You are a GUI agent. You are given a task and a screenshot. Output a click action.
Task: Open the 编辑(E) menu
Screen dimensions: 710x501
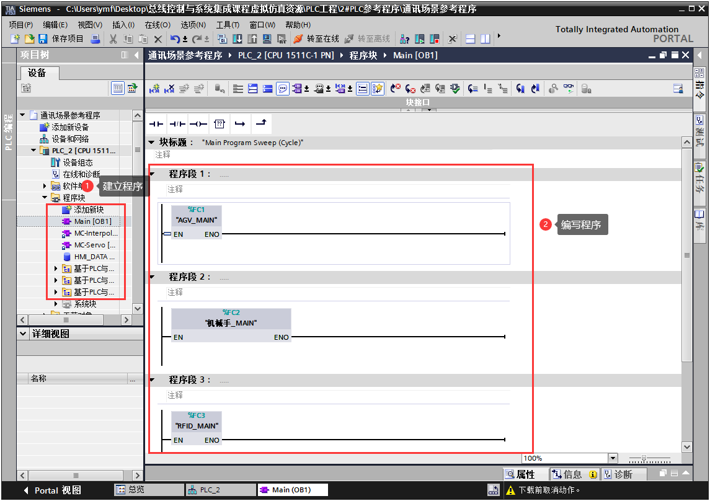click(x=55, y=25)
